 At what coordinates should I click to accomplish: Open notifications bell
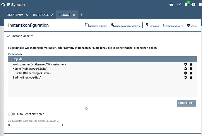tap(186, 5)
